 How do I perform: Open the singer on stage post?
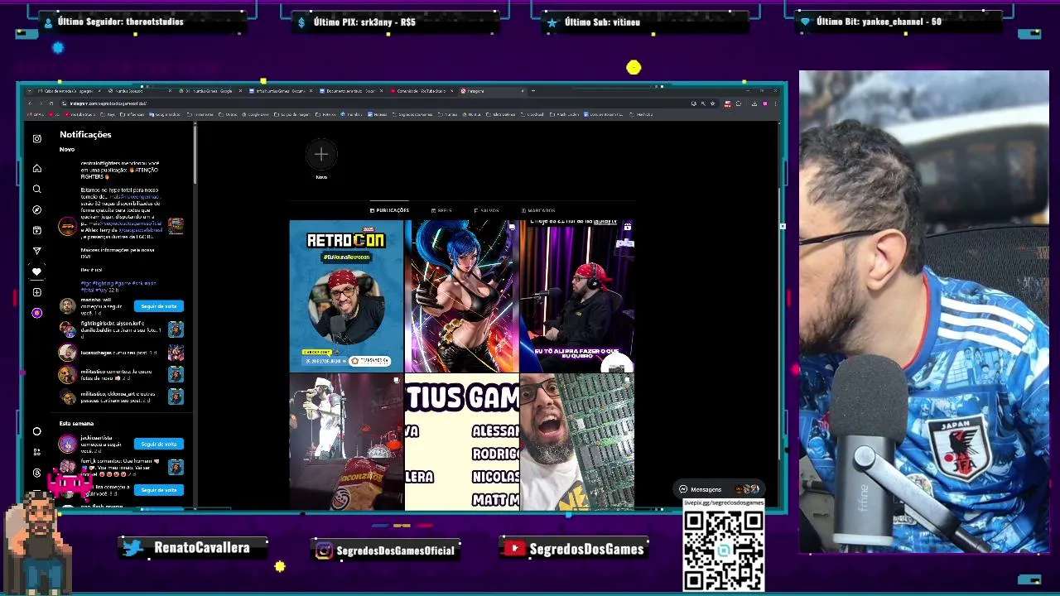346,441
